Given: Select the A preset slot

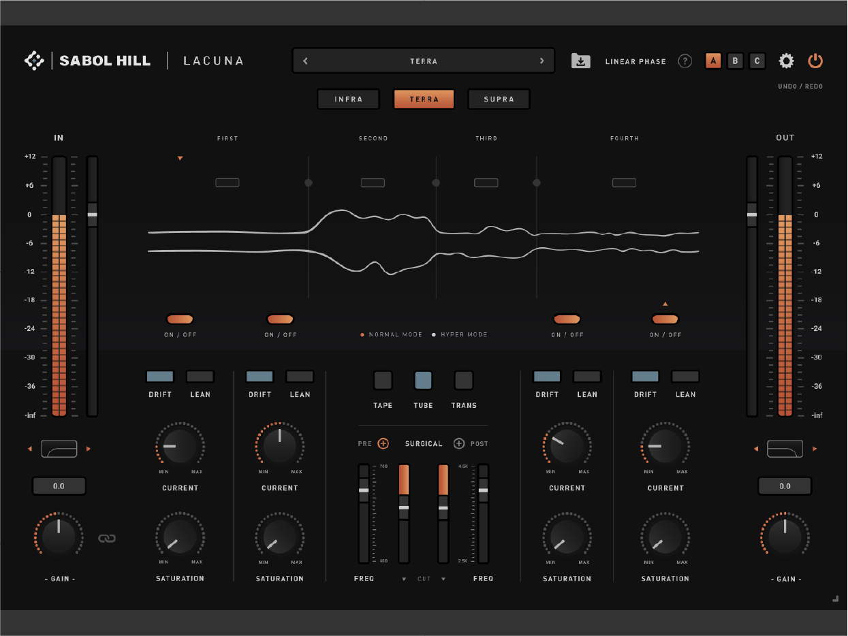Looking at the screenshot, I should point(713,61).
